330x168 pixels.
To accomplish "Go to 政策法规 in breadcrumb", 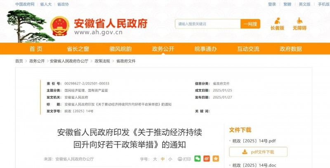I will point(102,61).
